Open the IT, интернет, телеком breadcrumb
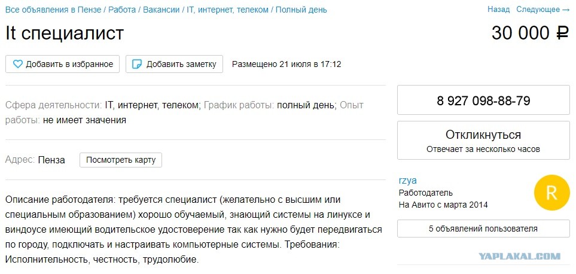576x274 pixels. tap(227, 10)
